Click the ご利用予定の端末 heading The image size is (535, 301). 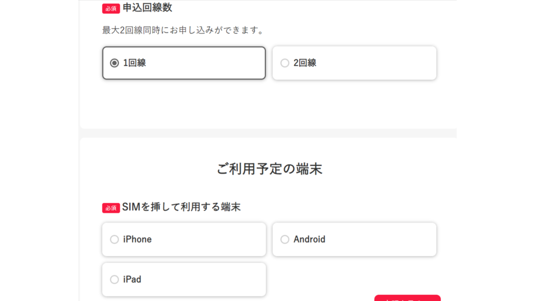269,169
